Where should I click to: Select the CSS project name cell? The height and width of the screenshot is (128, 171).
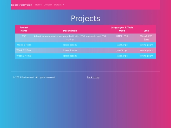pyautogui.click(x=24, y=38)
